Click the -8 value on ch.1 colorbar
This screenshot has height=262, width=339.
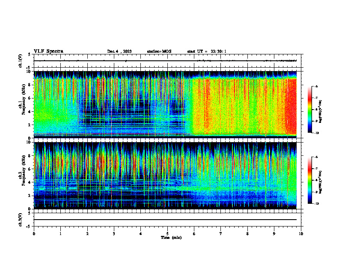pos(316,110)
